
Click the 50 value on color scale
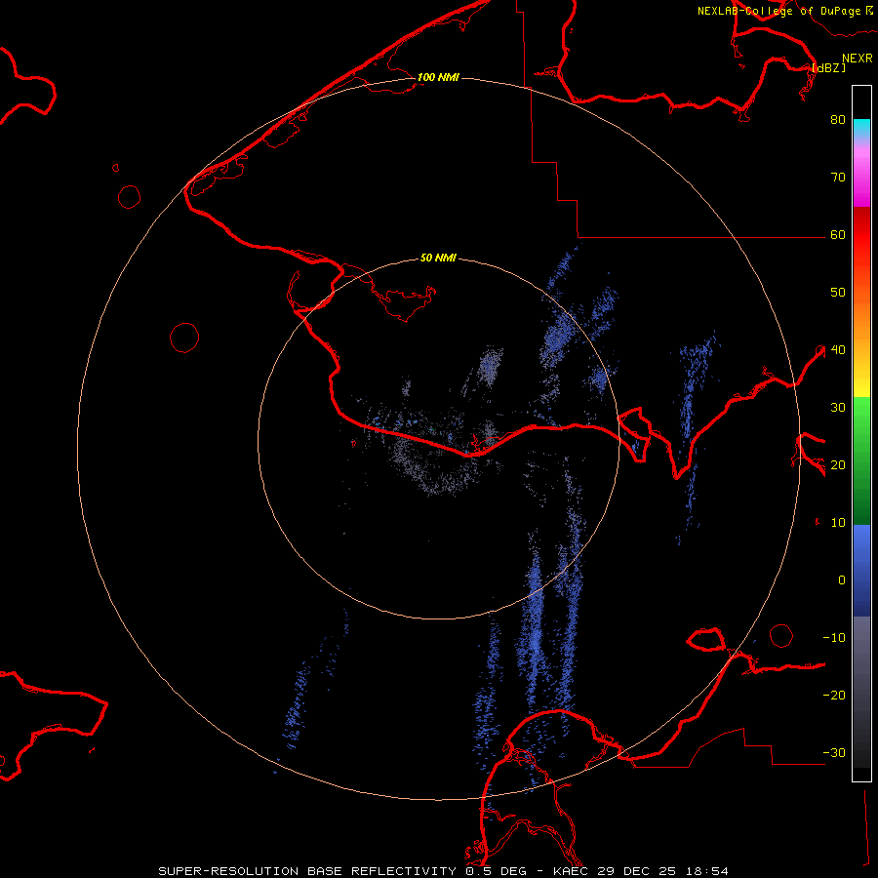838,293
